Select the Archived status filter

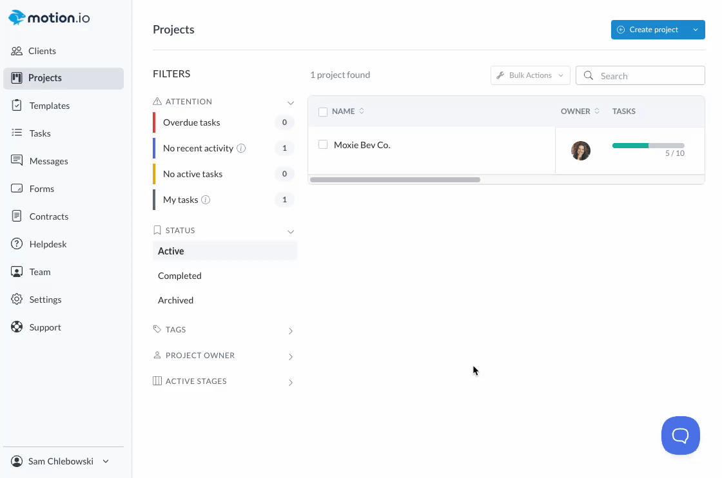click(175, 300)
